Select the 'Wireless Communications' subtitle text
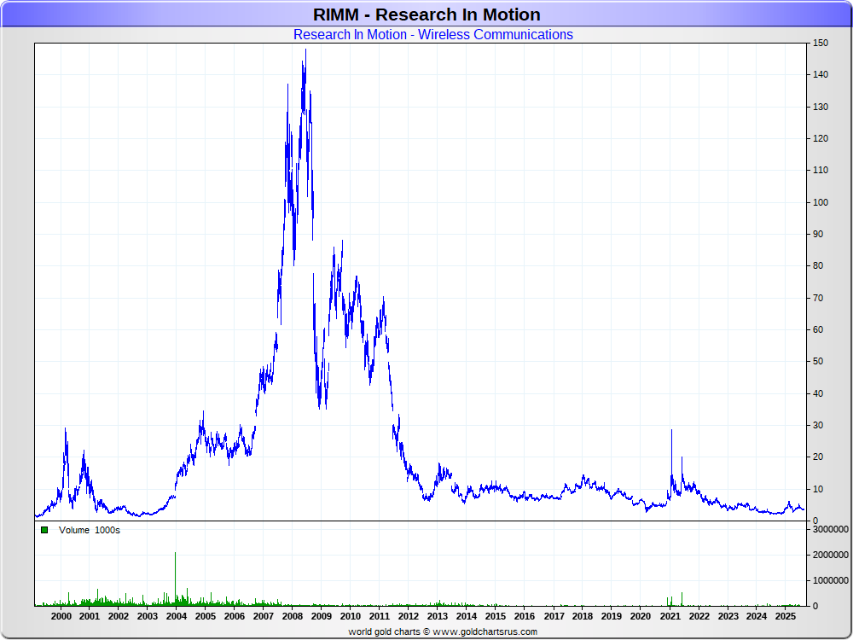This screenshot has width=853, height=640. [495, 35]
